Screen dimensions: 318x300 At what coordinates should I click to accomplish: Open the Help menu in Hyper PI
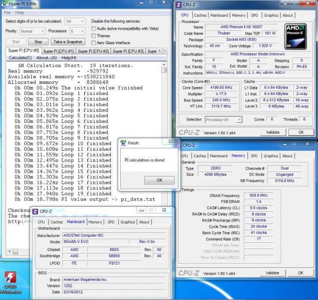point(19,12)
